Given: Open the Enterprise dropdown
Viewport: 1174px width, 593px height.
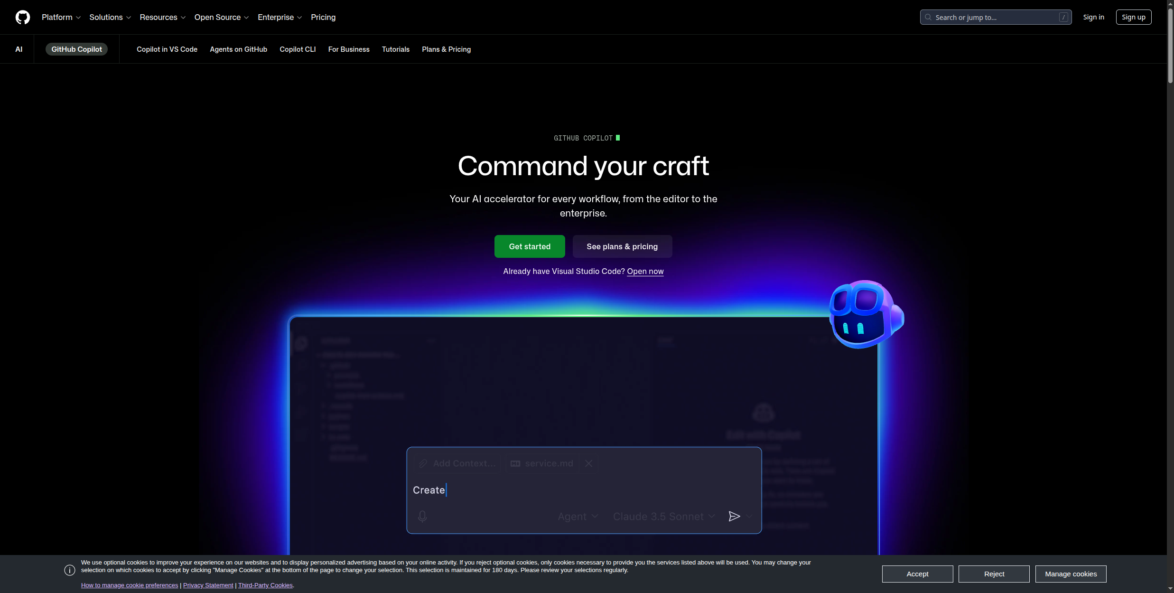Looking at the screenshot, I should pos(280,17).
